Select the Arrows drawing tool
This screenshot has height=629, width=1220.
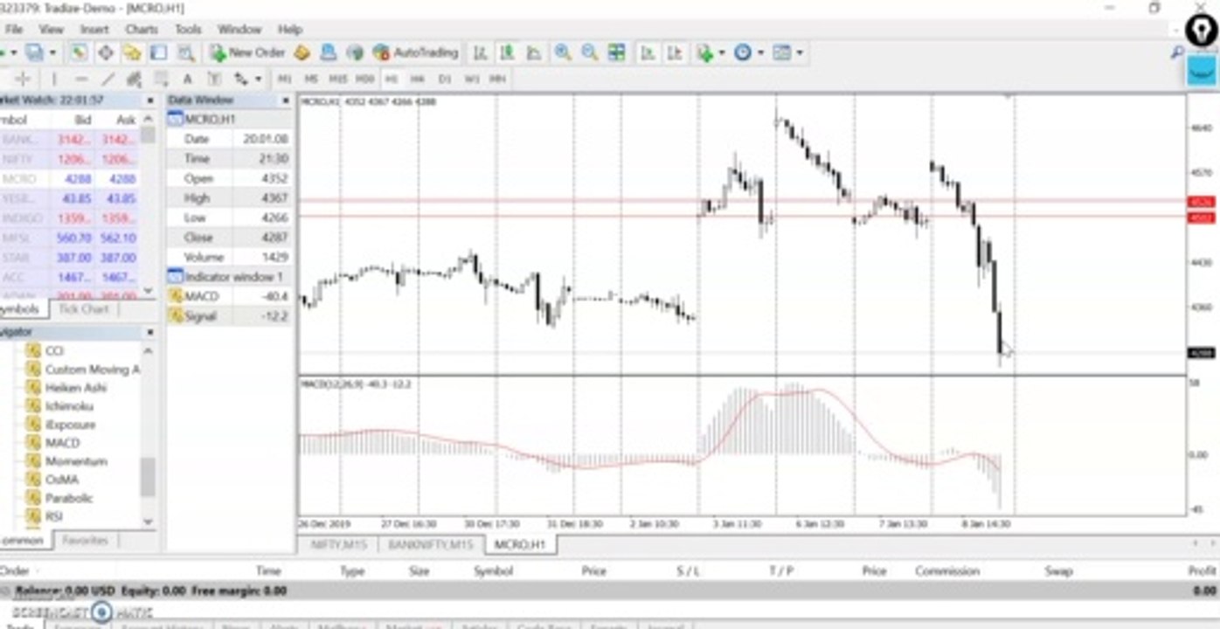coord(241,79)
